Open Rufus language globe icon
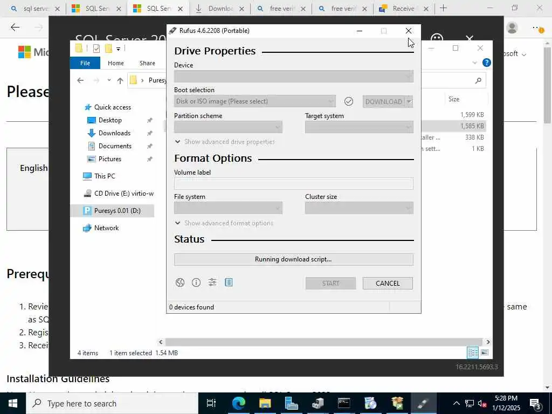 coord(180,282)
